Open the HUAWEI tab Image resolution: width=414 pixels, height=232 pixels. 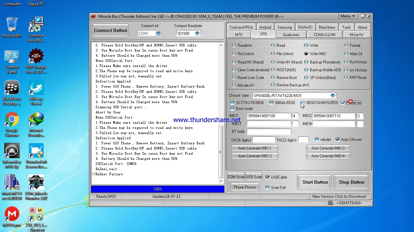point(305,27)
